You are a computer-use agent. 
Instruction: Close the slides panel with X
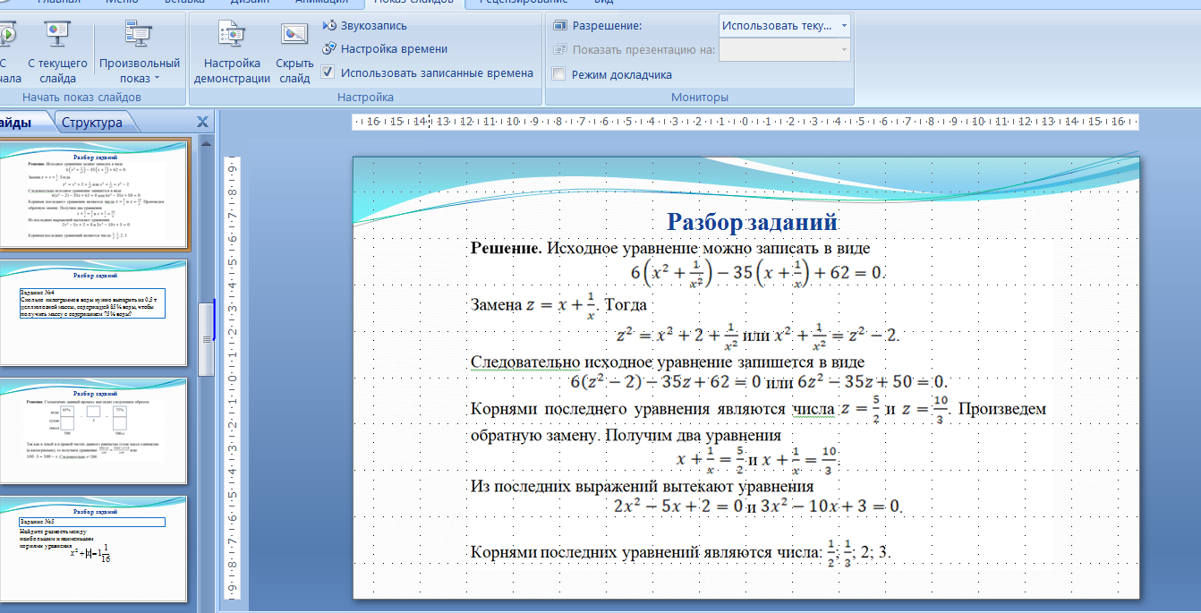click(x=203, y=122)
